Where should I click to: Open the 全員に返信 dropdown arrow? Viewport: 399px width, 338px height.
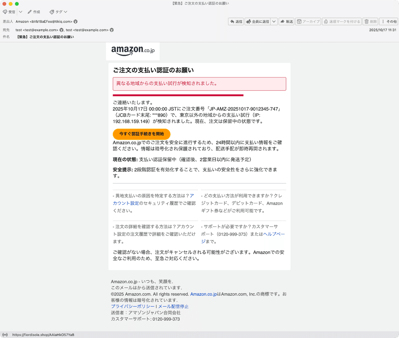pos(274,21)
